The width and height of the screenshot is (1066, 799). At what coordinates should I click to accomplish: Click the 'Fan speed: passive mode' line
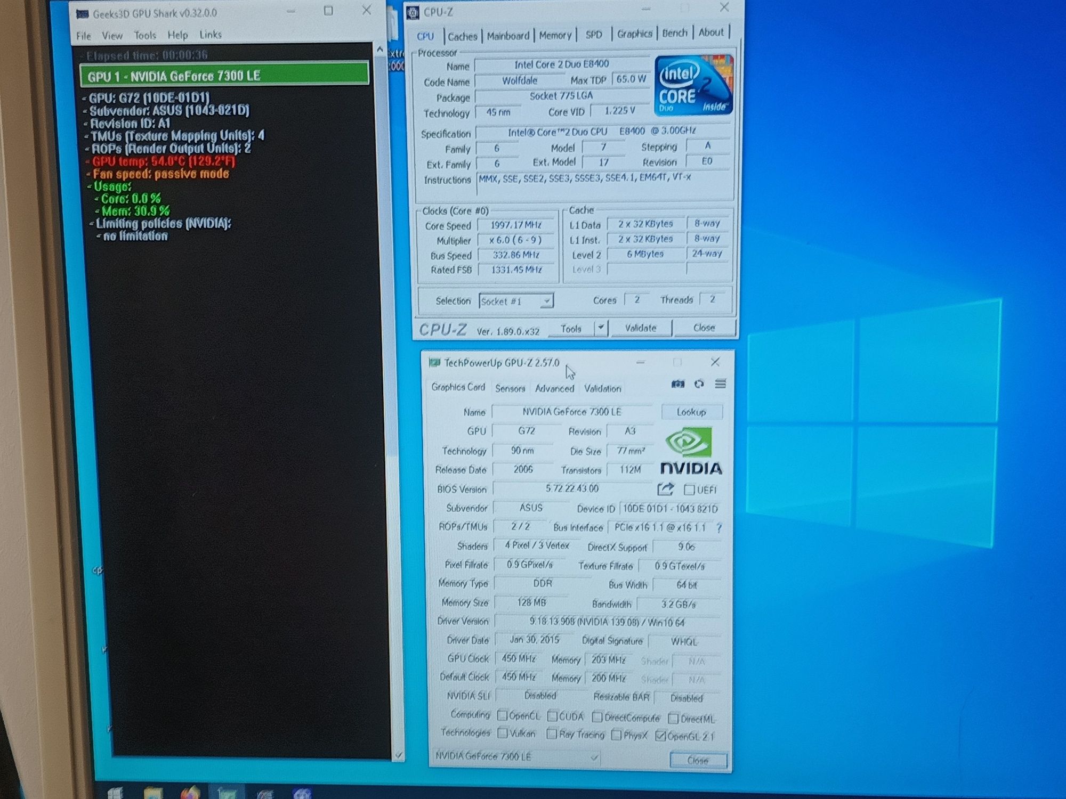[x=160, y=174]
